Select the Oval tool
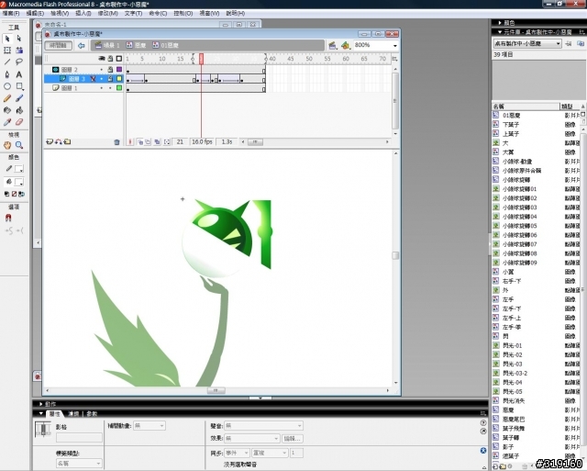 (x=7, y=86)
